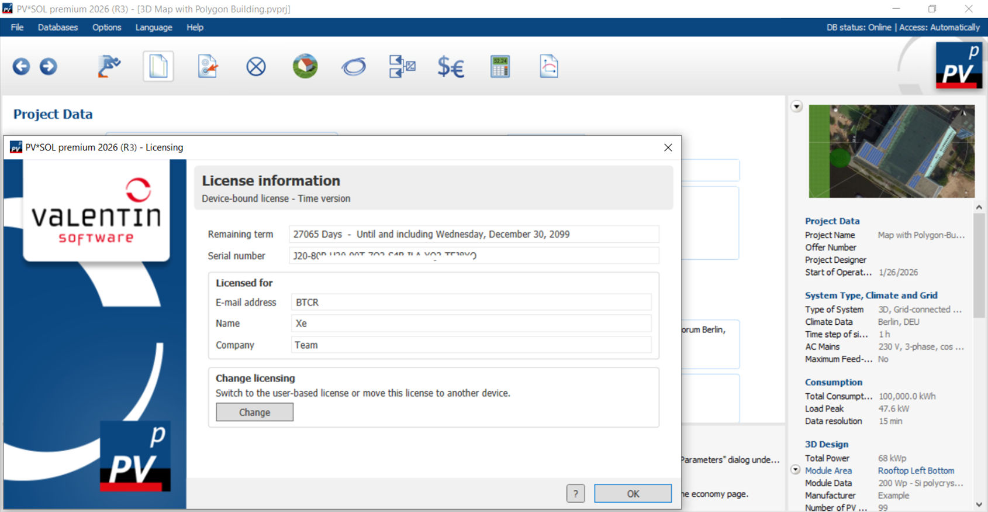Viewport: 988px width, 512px height.
Task: Open the Cables ring icon
Action: tap(354, 67)
